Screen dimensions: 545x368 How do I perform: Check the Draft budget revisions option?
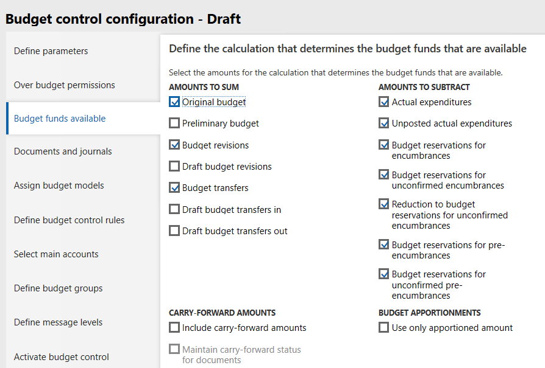pos(175,167)
